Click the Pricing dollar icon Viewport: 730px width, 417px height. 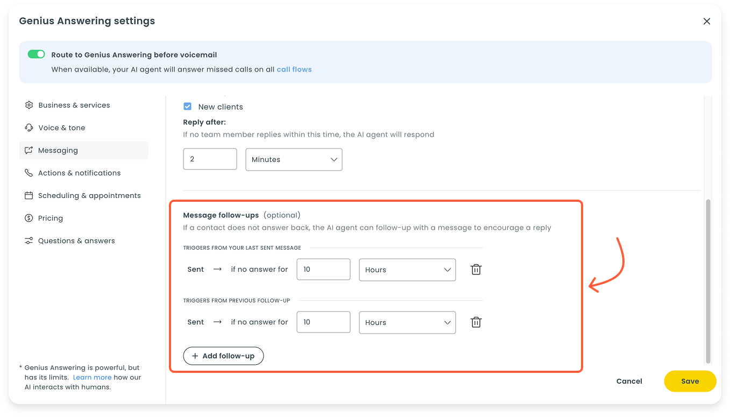tap(29, 218)
